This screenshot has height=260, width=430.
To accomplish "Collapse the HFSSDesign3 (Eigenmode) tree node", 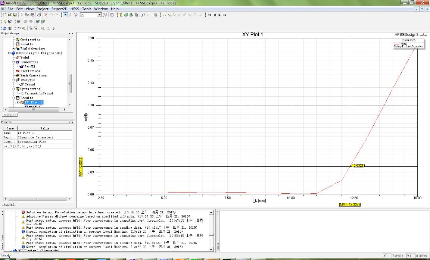I will coord(9,53).
